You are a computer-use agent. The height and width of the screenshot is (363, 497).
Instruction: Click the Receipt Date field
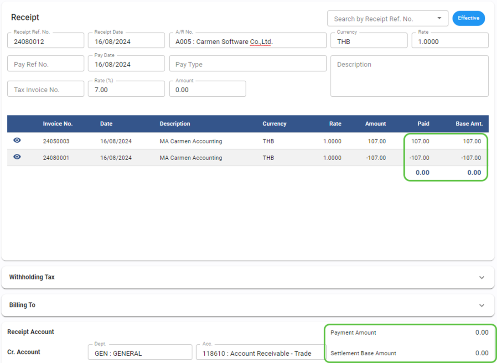tap(126, 41)
